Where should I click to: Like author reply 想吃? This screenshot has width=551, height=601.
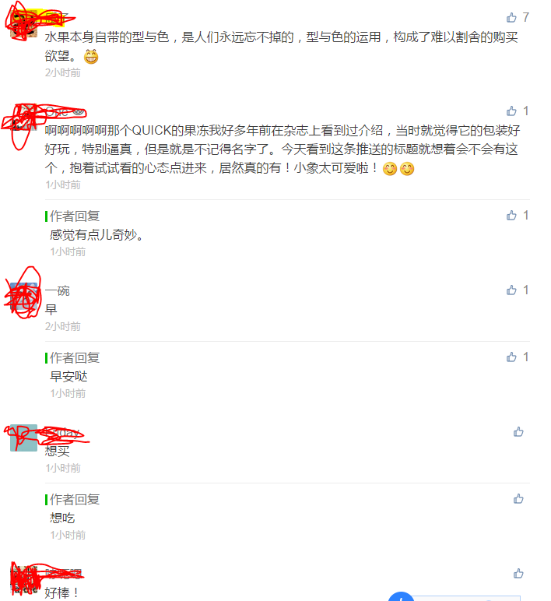tap(518, 499)
